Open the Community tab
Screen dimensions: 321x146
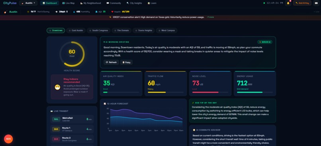pos(114,3)
